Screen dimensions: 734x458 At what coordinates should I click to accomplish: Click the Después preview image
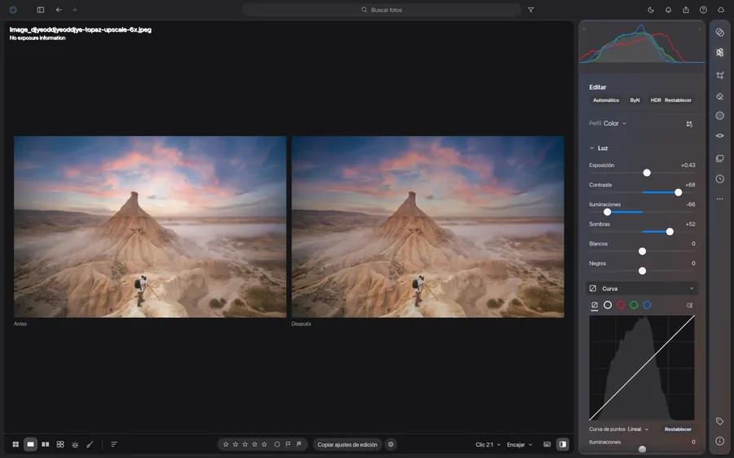click(x=428, y=227)
